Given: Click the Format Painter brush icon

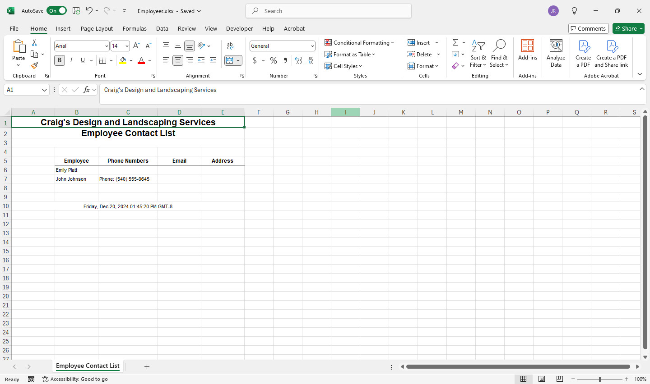Looking at the screenshot, I should (34, 66).
